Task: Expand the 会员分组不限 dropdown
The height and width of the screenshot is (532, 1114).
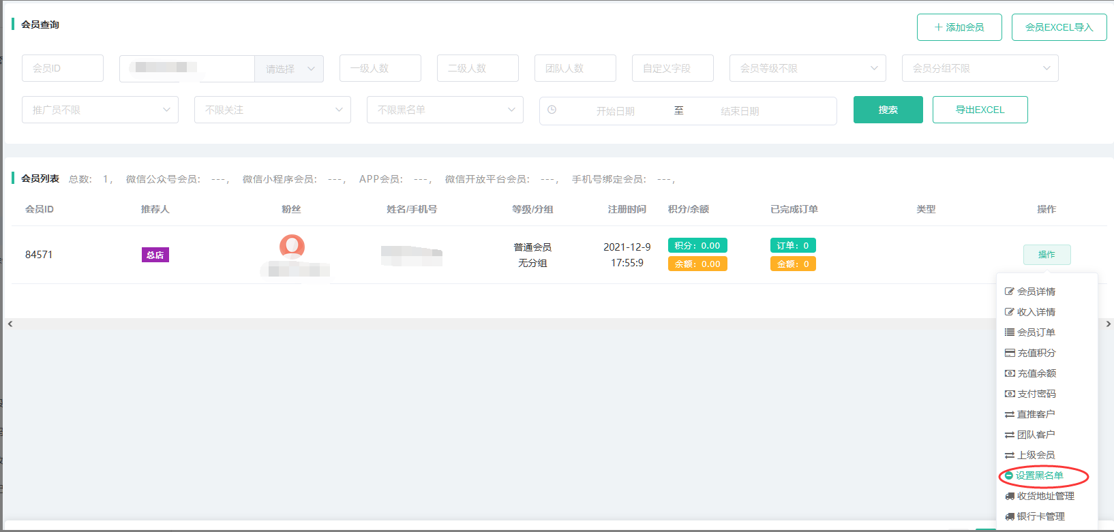Action: click(979, 69)
